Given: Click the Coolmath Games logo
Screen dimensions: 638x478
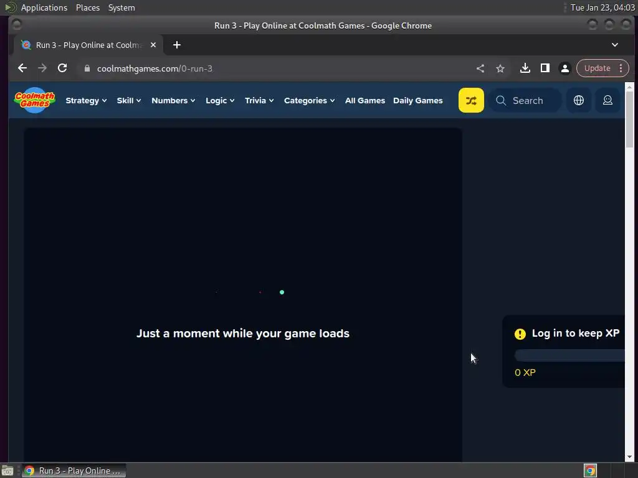Looking at the screenshot, I should (x=35, y=100).
